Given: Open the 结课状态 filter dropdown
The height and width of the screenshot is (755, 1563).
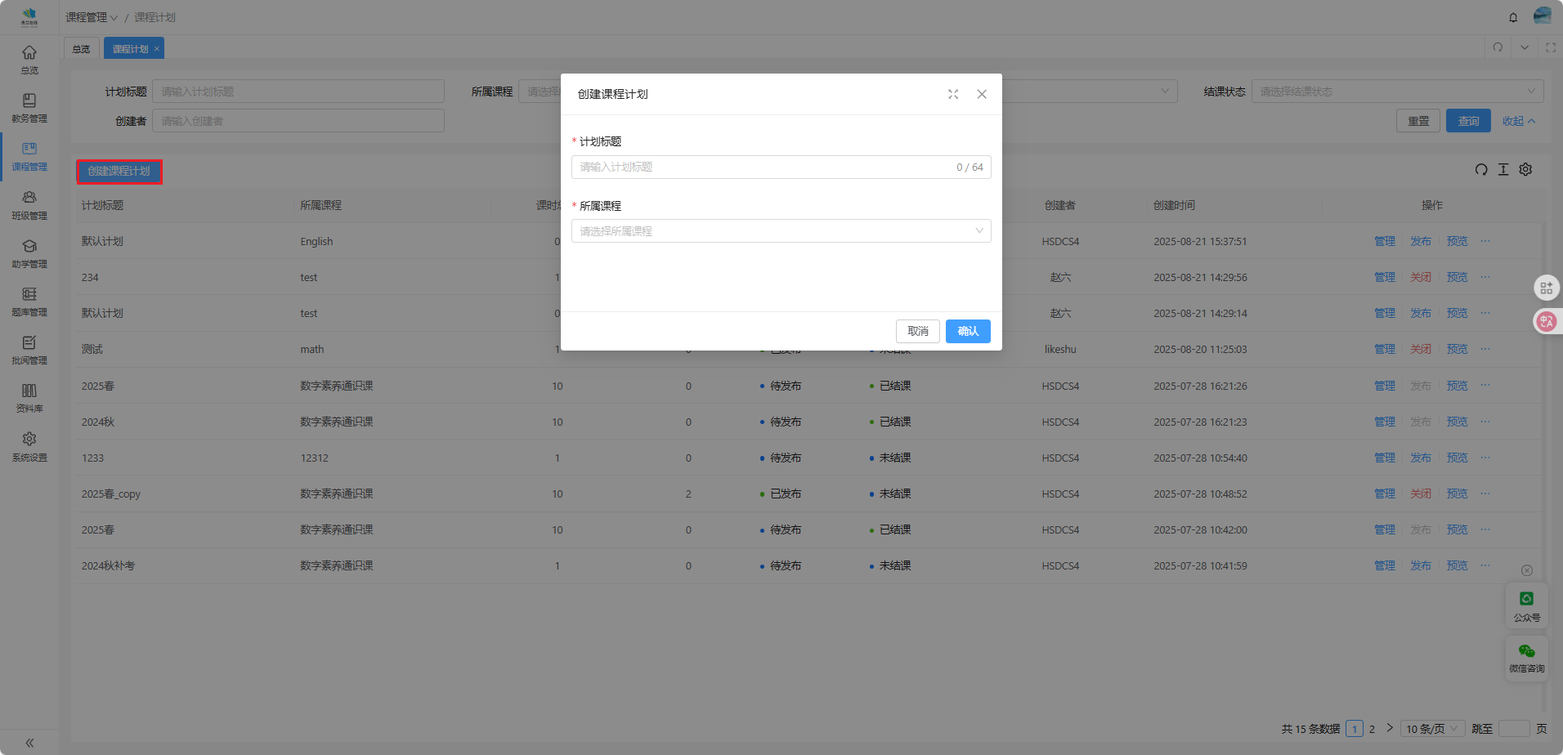Looking at the screenshot, I should (x=1397, y=92).
